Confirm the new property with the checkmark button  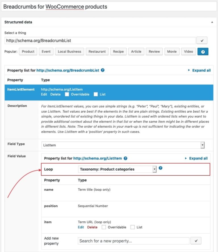(x=196, y=241)
